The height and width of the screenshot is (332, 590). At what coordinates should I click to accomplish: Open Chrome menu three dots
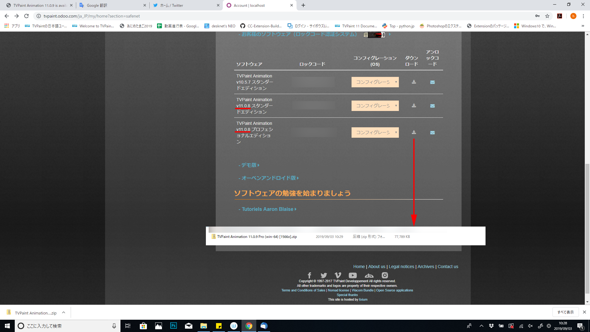pos(583,16)
